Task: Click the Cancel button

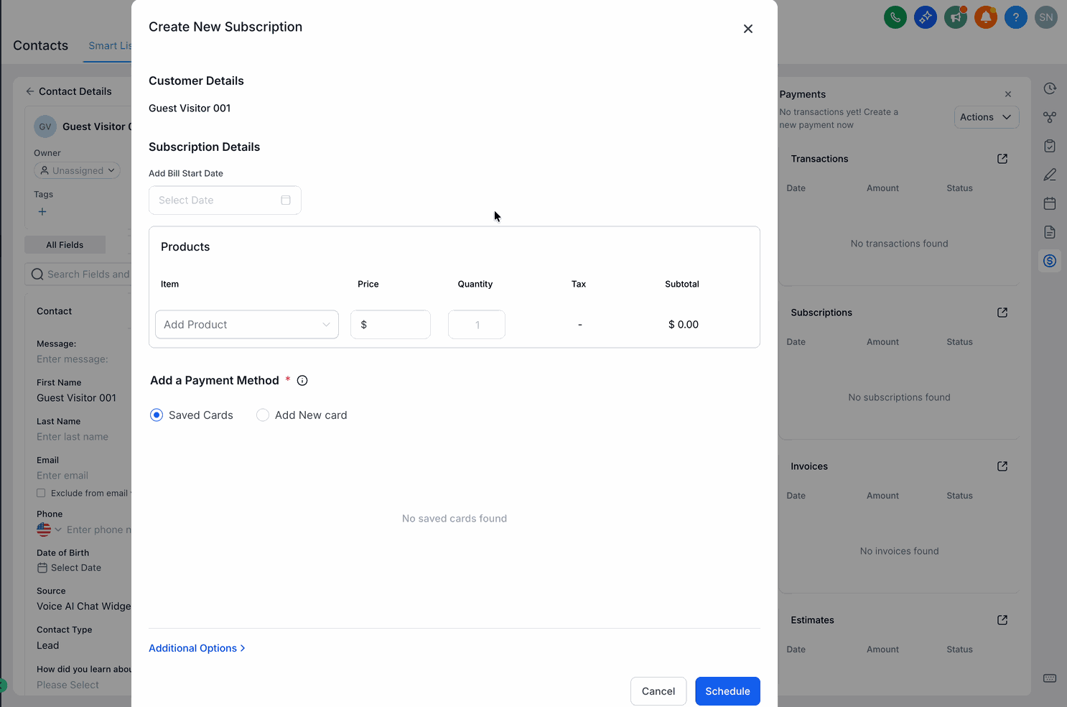Action: pos(658,691)
